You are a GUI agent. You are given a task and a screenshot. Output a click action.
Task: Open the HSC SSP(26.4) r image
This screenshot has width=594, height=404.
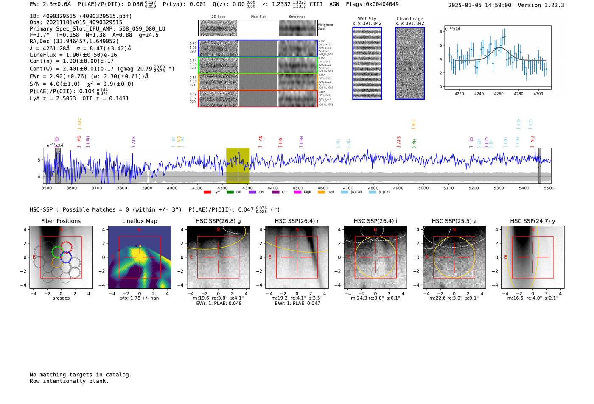pos(297,257)
